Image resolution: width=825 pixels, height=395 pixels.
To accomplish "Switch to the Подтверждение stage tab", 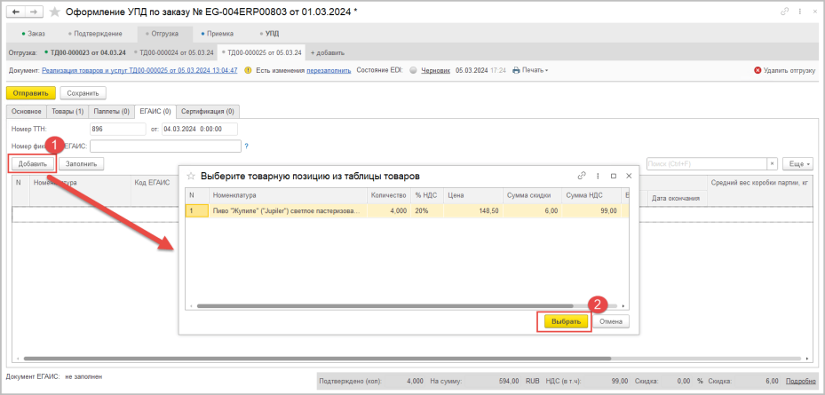I will (96, 34).
